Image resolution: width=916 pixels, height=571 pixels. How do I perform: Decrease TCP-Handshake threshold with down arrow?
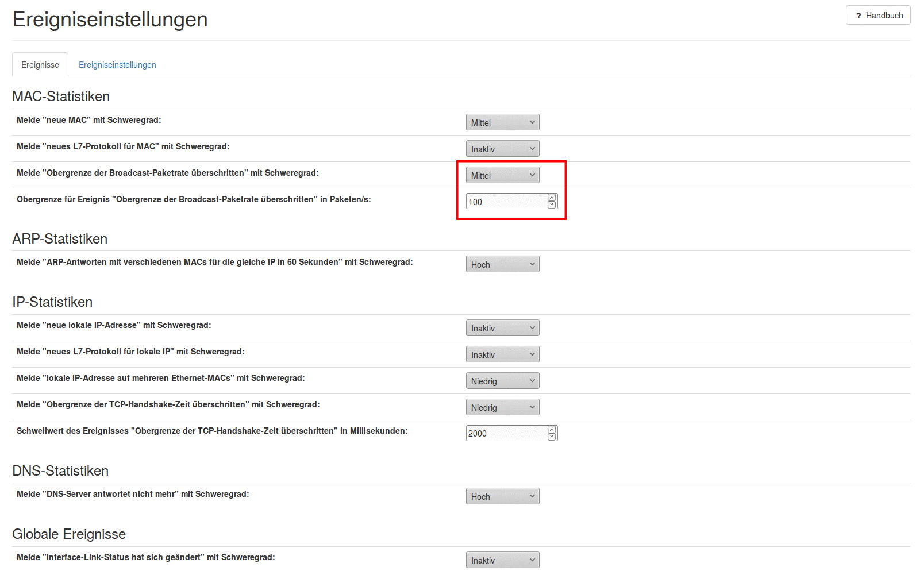[552, 437]
